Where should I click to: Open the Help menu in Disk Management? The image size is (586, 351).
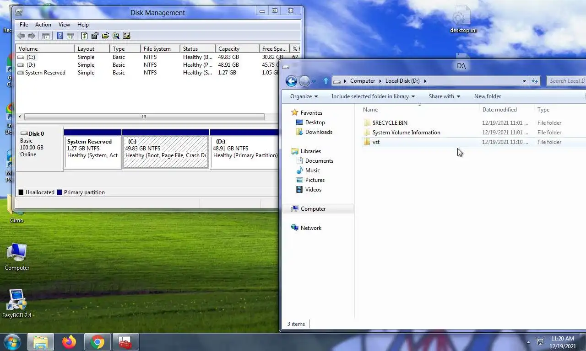click(83, 25)
